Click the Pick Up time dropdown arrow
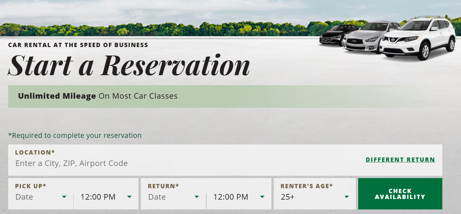 pyautogui.click(x=129, y=197)
